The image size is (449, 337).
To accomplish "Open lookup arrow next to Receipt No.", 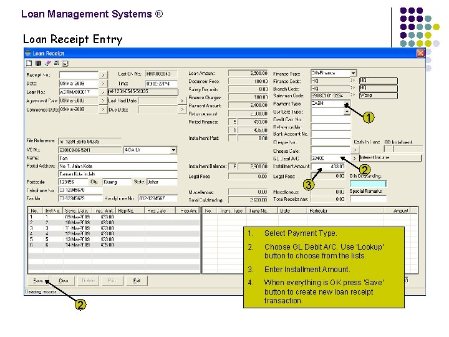I will 103,75.
